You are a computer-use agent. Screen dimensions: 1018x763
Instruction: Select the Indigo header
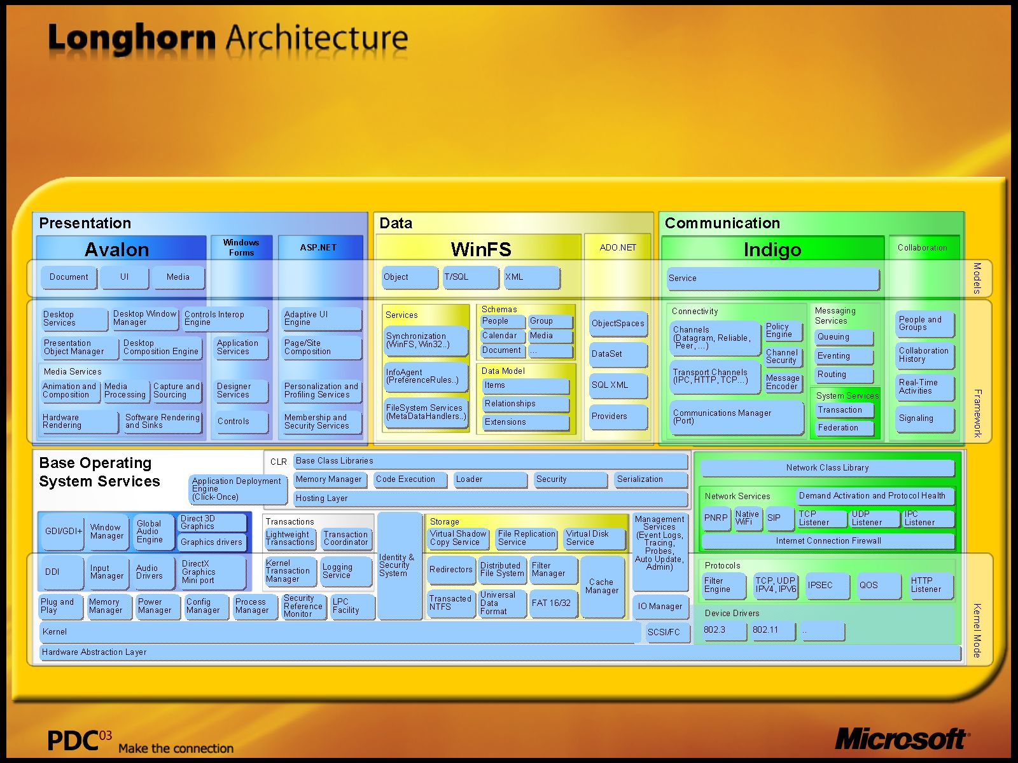click(x=772, y=249)
